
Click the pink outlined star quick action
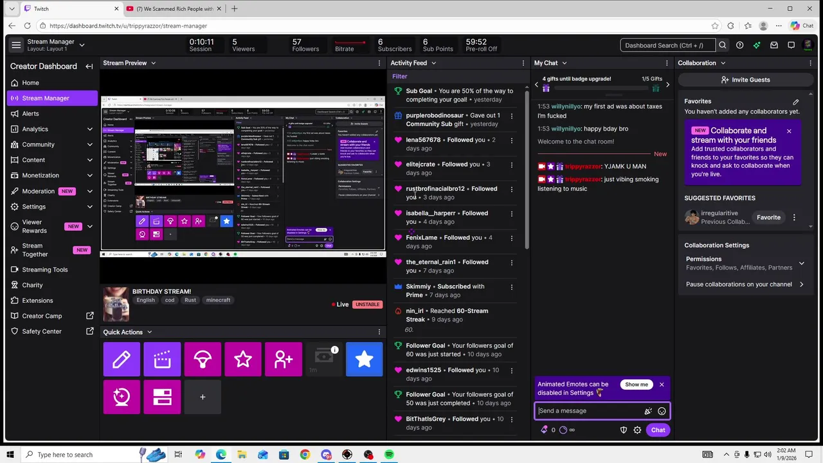243,359
